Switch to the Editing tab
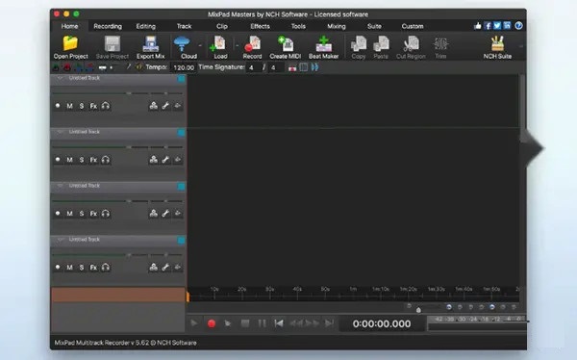Image resolution: width=577 pixels, height=360 pixels. point(146,26)
